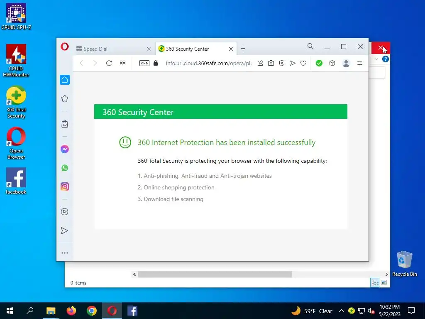The height and width of the screenshot is (319, 425).
Task: Open the Opera account profile icon
Action: coord(346,63)
